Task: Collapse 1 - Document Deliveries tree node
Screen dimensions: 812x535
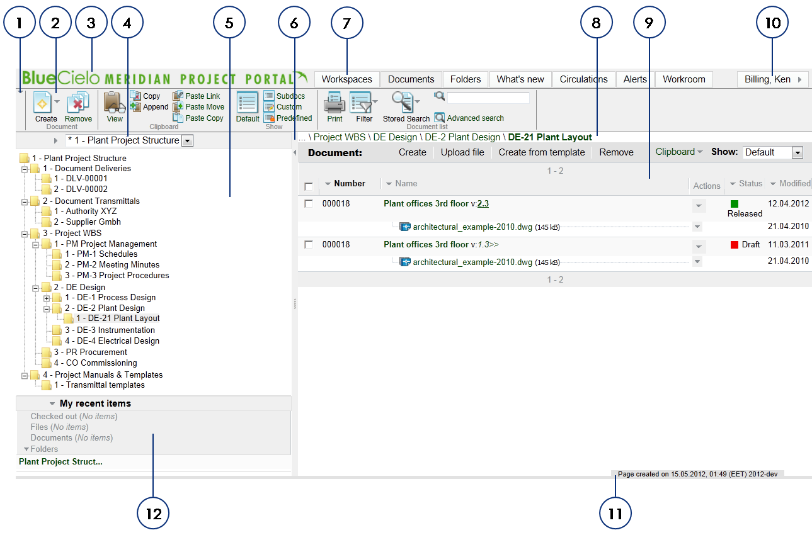Action: [25, 169]
